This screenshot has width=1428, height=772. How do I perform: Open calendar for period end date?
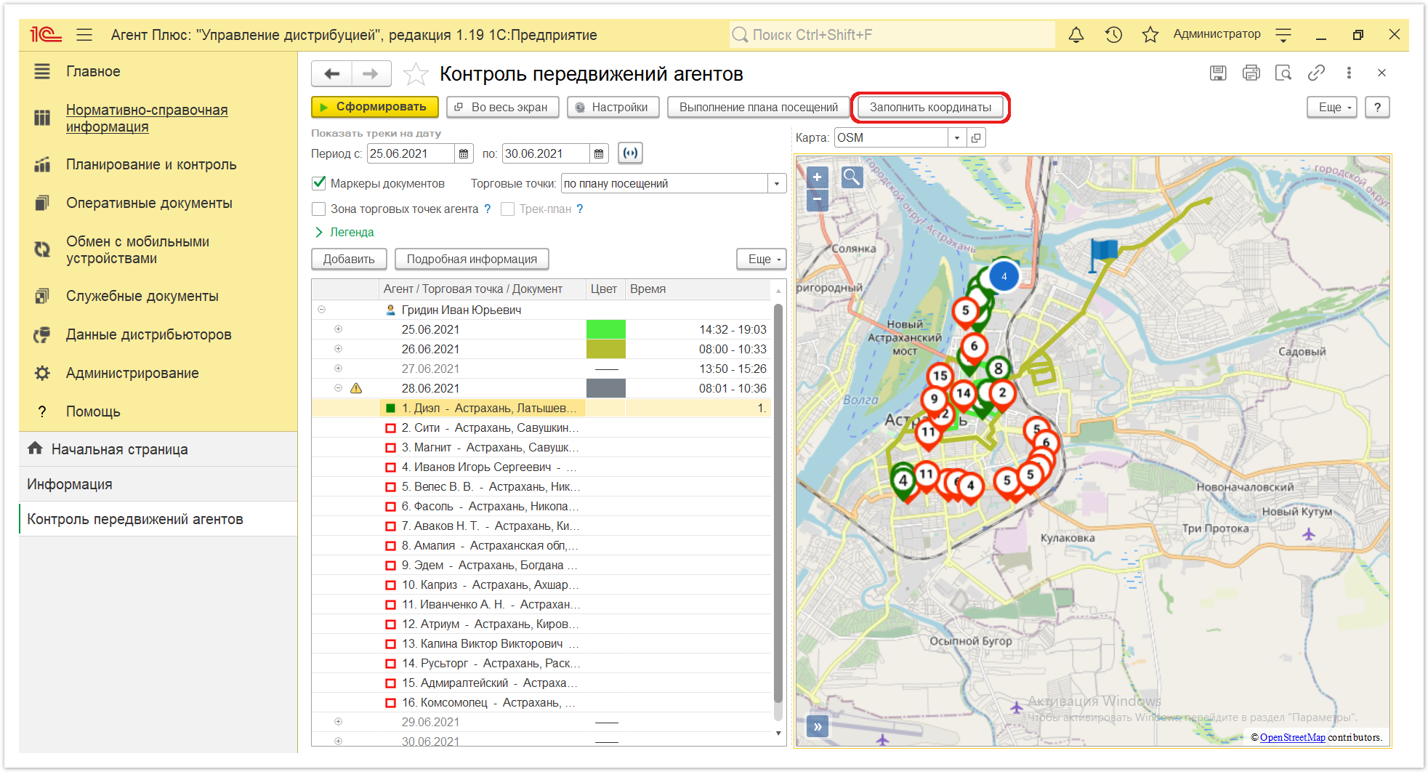pos(599,153)
